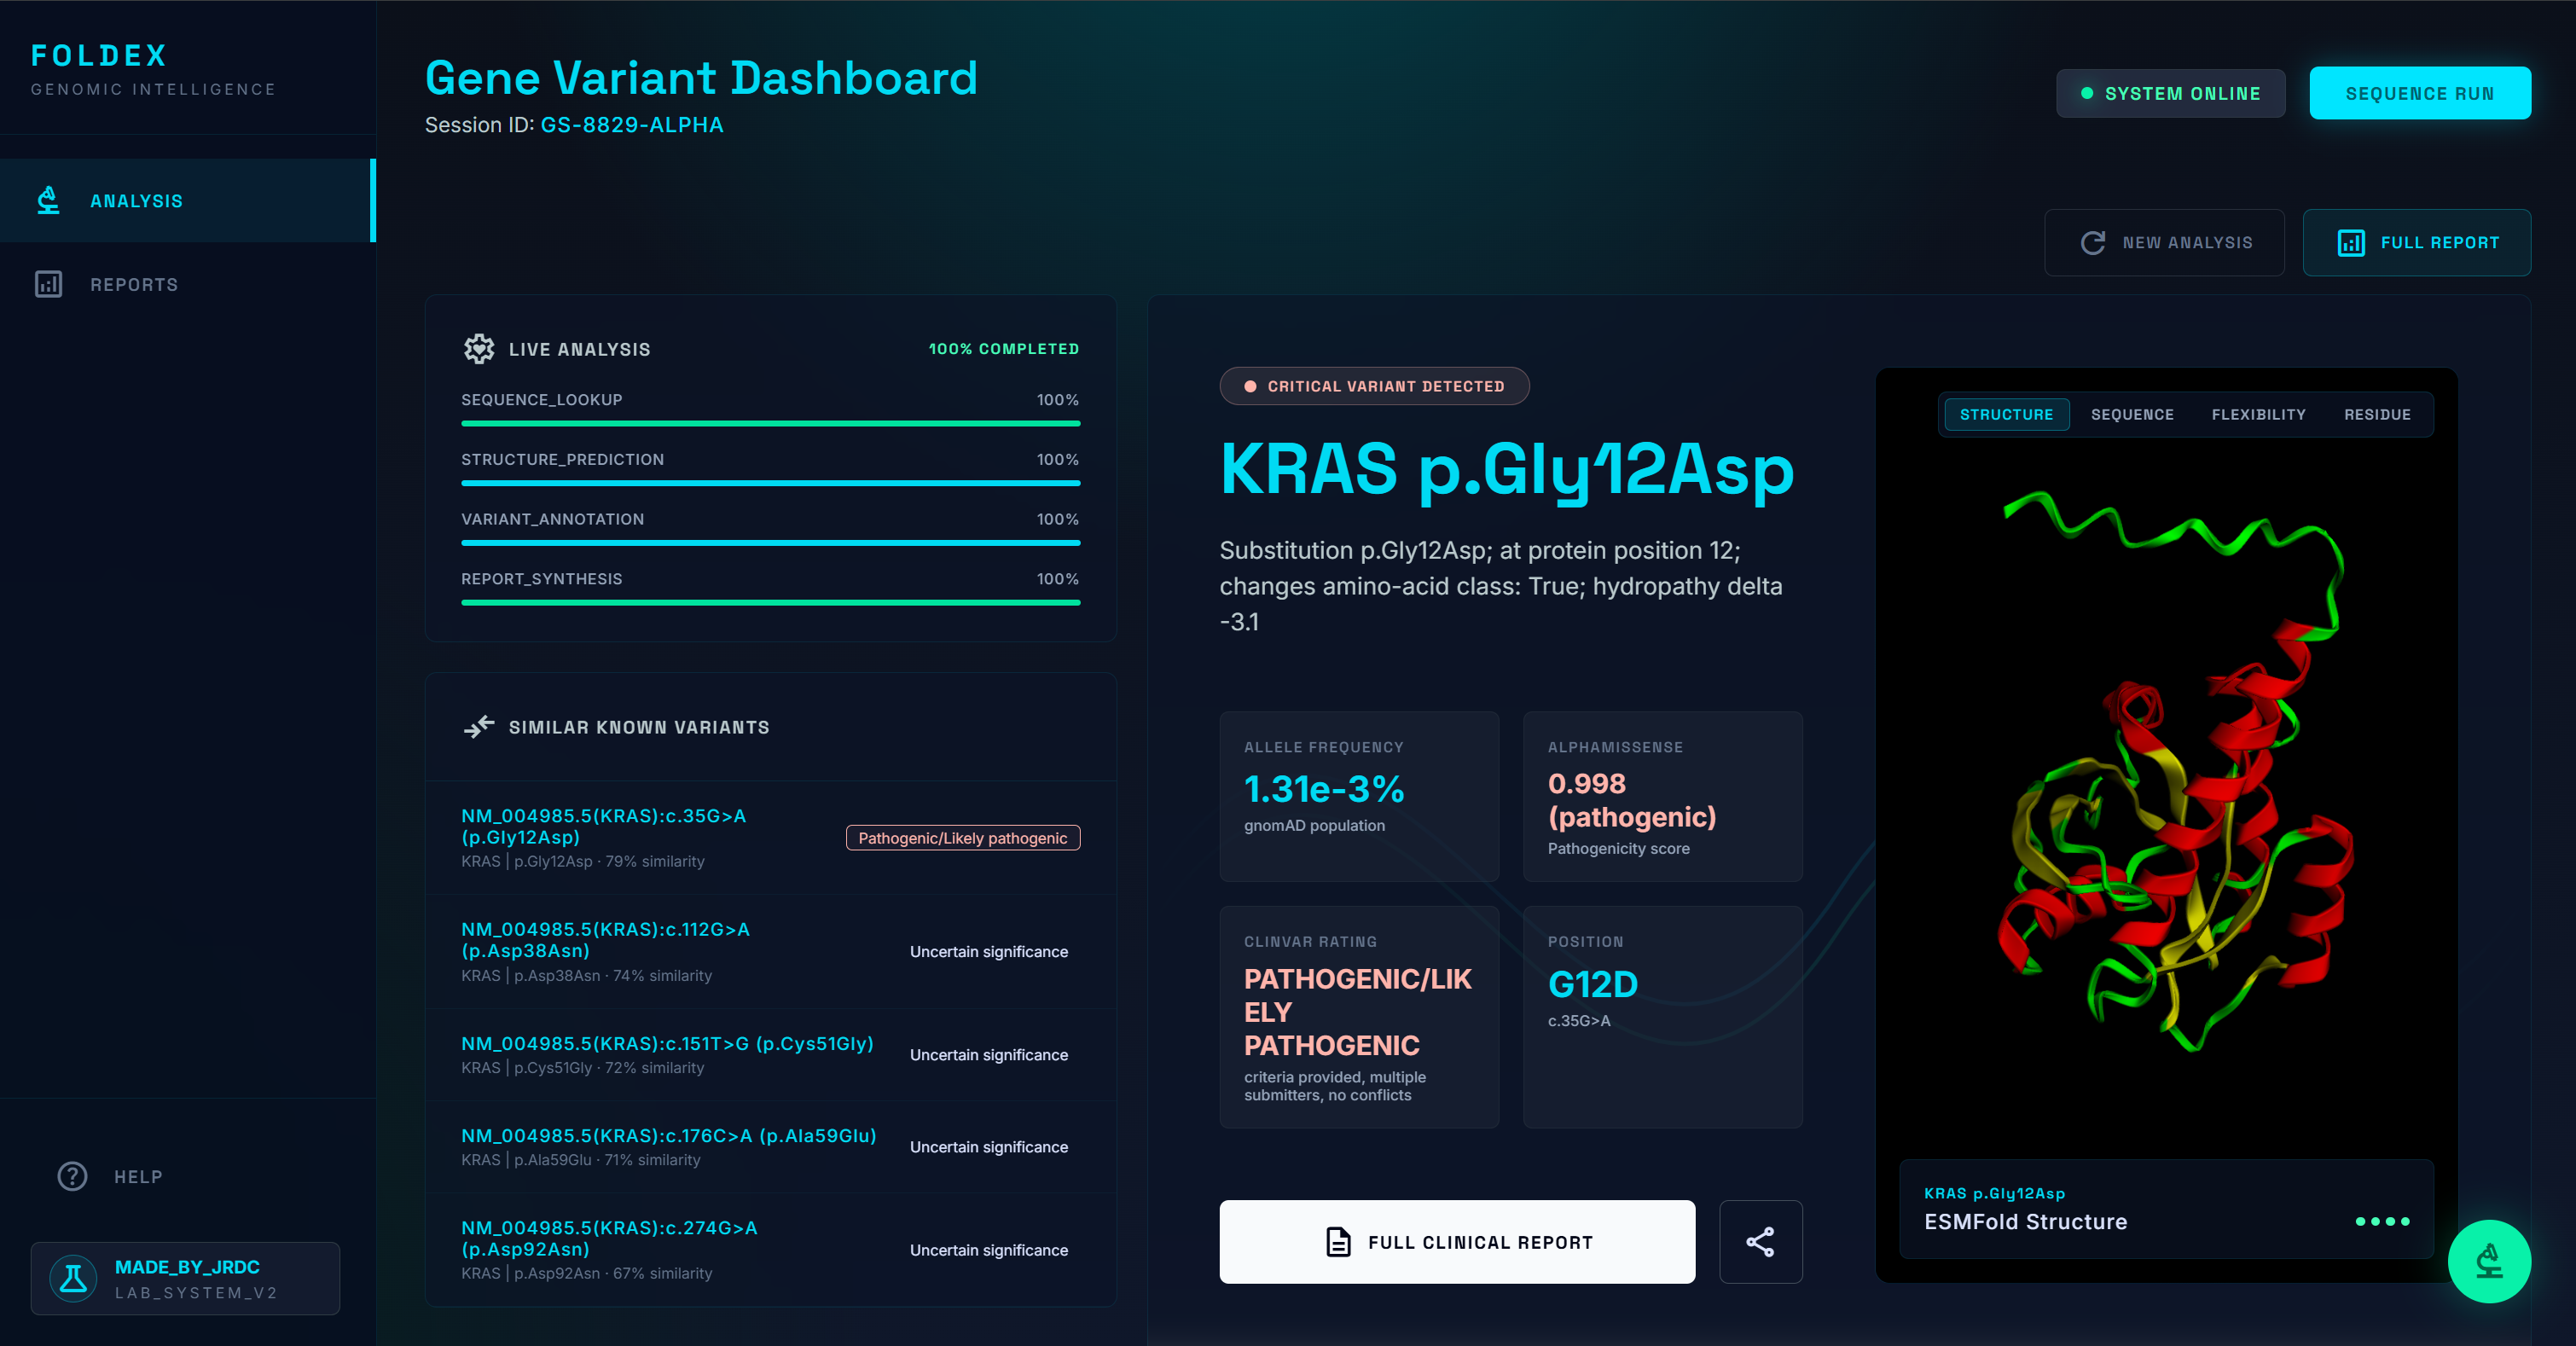Image resolution: width=2576 pixels, height=1346 pixels.
Task: Click the Full Report button
Action: (2416, 243)
